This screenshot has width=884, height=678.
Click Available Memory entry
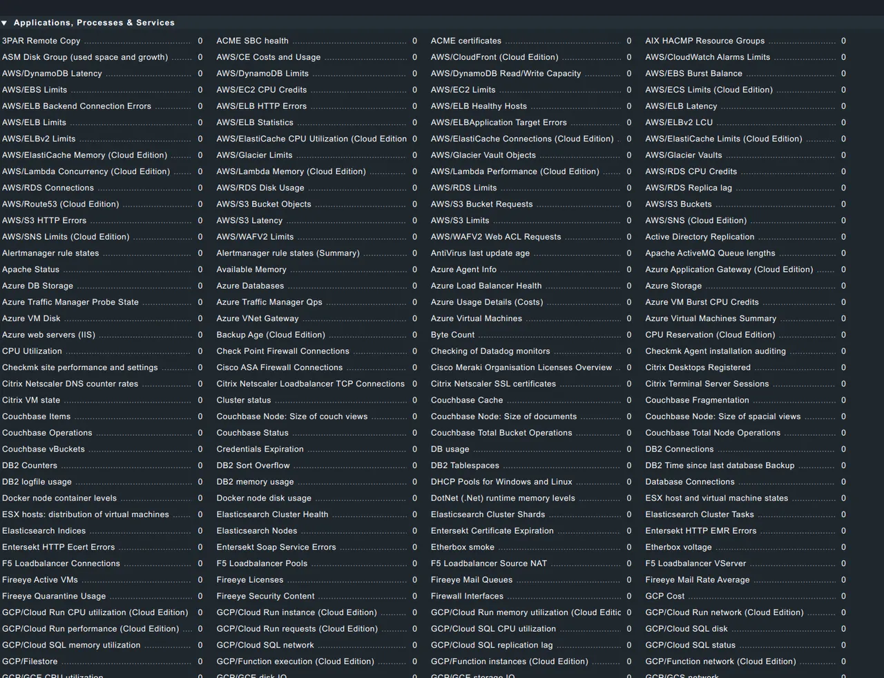251,270
